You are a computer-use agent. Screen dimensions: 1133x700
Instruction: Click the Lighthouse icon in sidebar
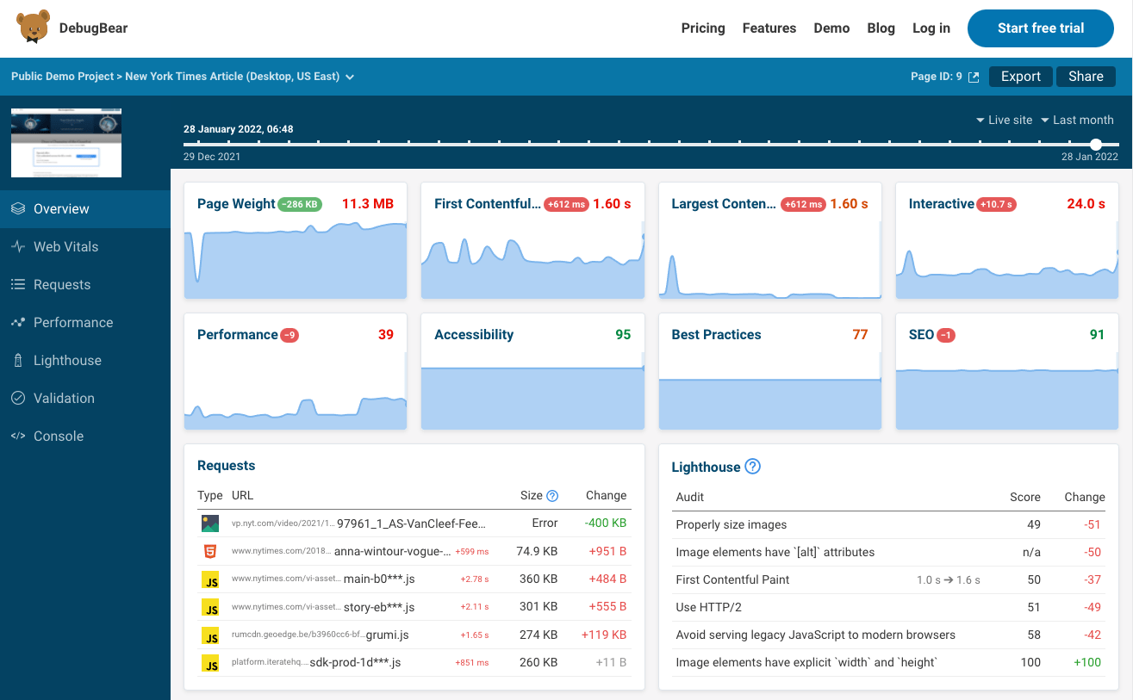pyautogui.click(x=17, y=360)
